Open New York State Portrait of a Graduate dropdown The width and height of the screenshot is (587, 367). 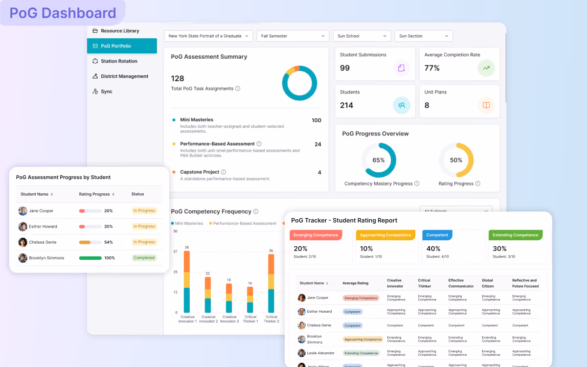pos(208,36)
